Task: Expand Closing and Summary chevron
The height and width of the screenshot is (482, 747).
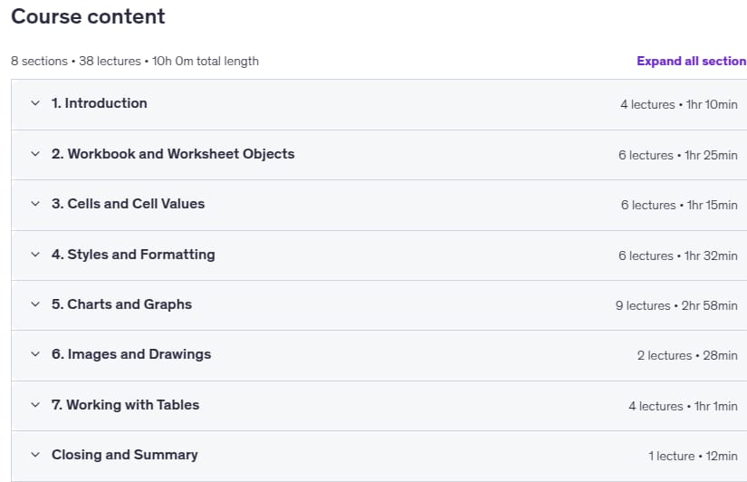Action: [35, 455]
